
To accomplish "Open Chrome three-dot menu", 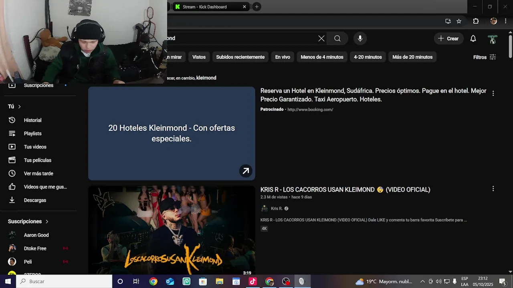I will (506, 21).
